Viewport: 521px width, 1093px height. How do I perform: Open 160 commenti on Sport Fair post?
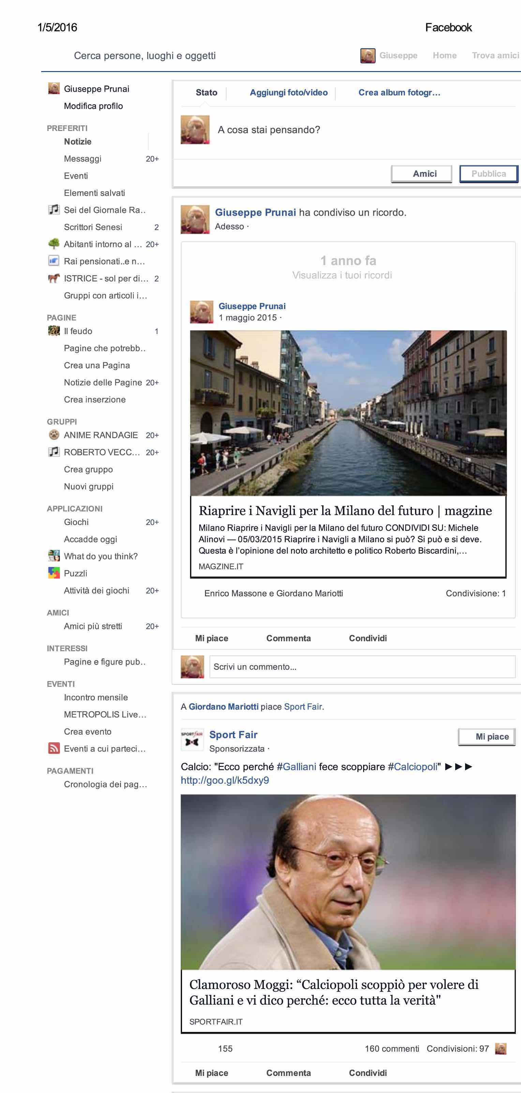coord(392,1048)
